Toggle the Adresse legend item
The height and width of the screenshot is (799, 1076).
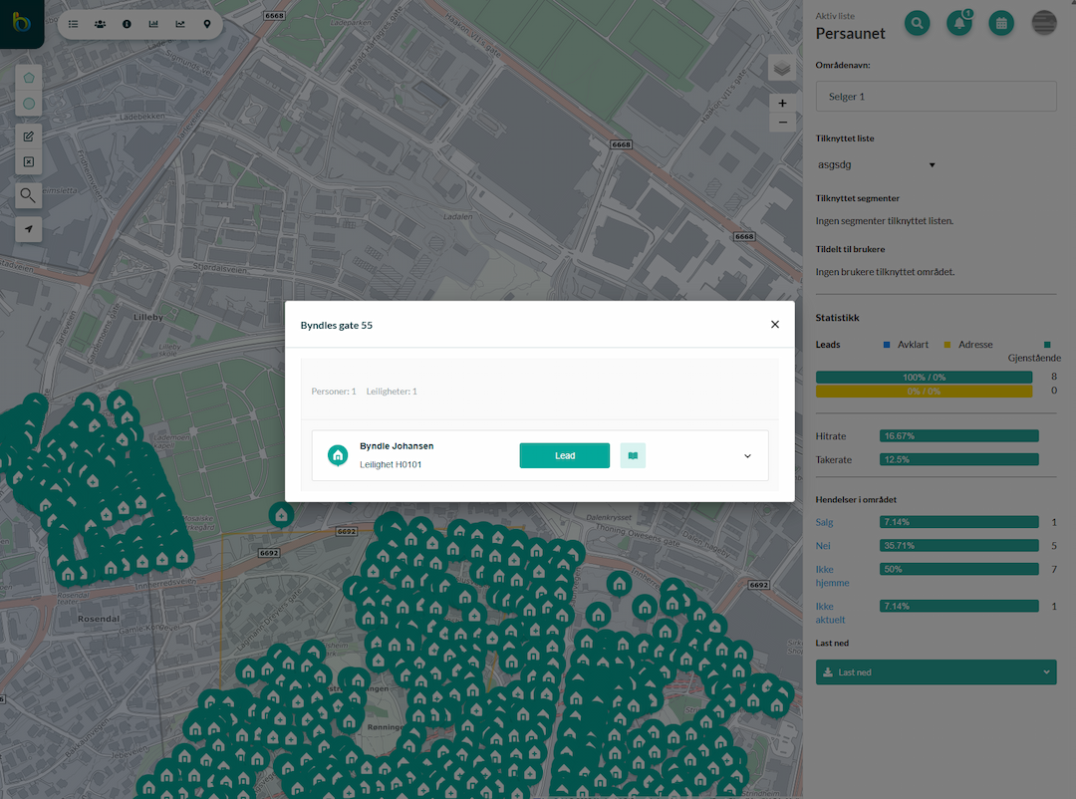point(968,345)
